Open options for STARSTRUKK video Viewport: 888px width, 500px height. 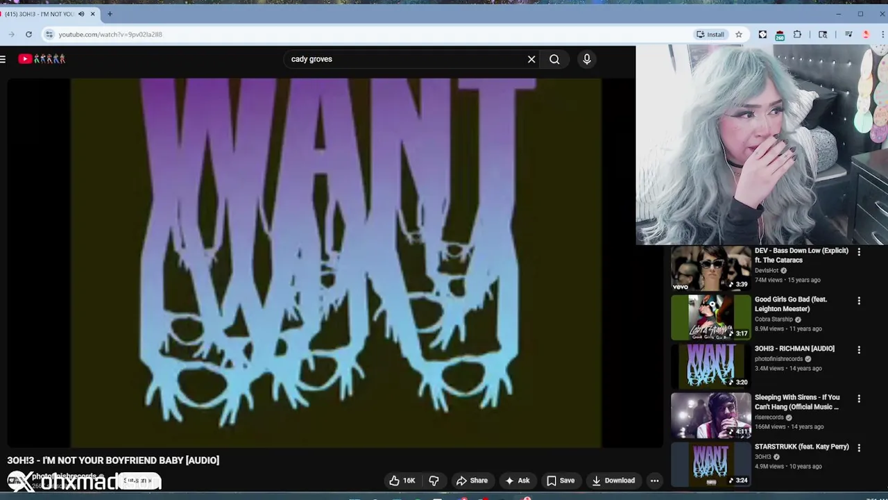(859, 448)
